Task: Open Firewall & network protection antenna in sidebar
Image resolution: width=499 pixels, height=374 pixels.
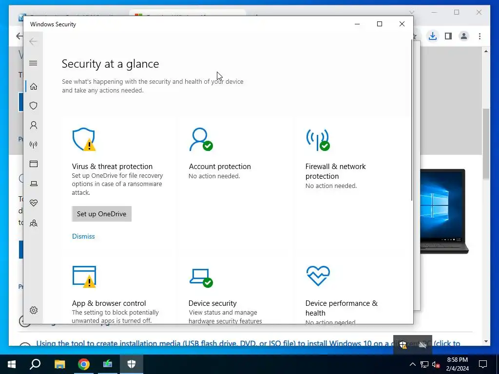Action: tap(34, 145)
